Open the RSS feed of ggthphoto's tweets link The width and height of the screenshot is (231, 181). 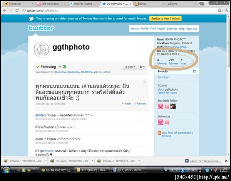[177, 134]
